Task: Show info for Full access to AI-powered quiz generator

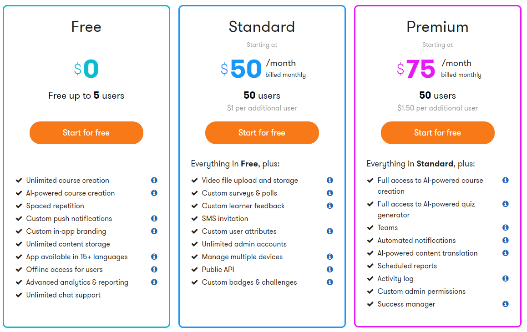Action: [x=506, y=204]
